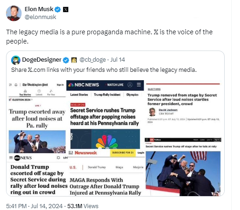The image size is (240, 210).
Task: Click DogeDesigner's blue verified checkmark
Action: (x=66, y=60)
